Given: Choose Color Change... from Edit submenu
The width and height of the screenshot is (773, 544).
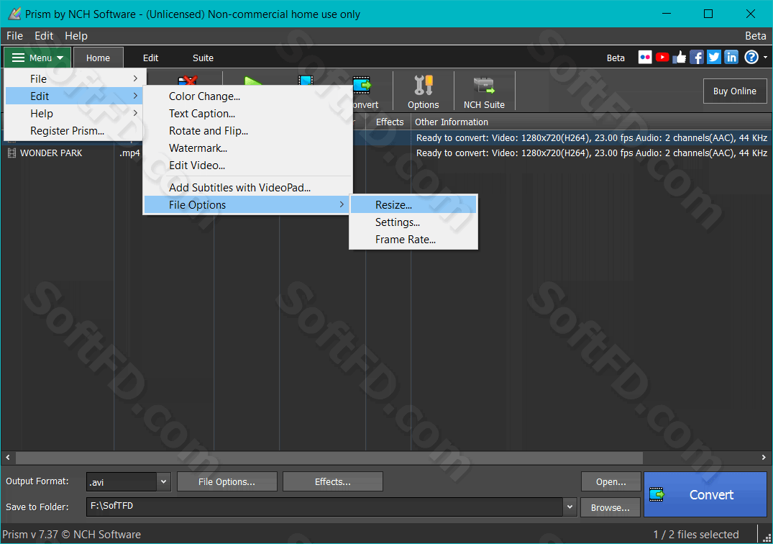Looking at the screenshot, I should point(205,96).
